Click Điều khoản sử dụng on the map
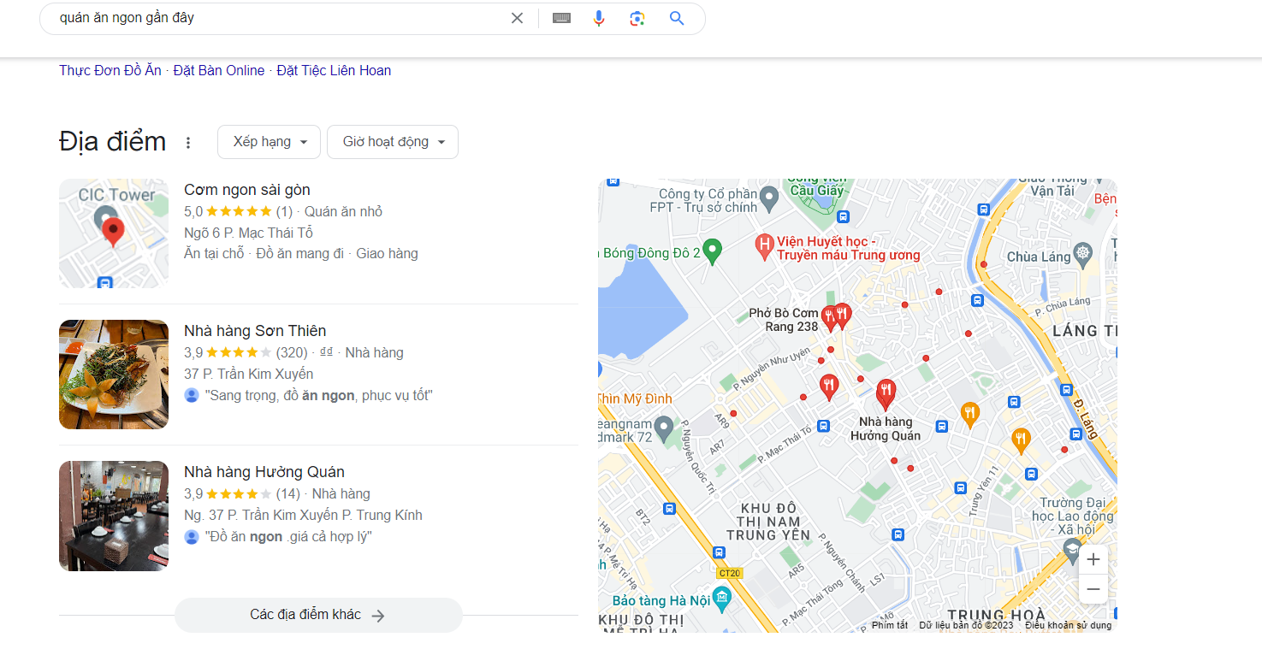The width and height of the screenshot is (1262, 655). (1068, 625)
